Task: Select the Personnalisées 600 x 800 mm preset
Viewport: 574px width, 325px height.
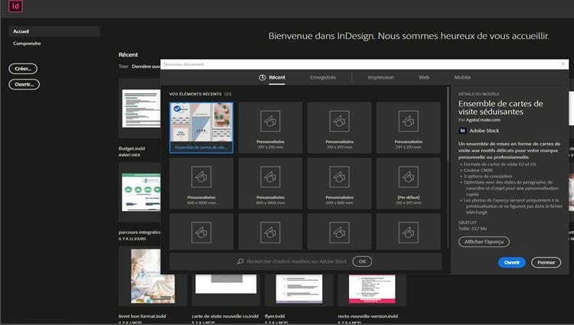Action: point(339,184)
